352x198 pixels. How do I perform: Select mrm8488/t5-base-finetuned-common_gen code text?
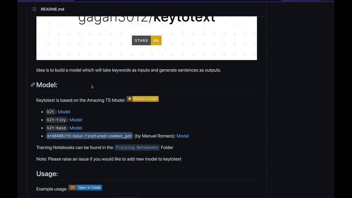tap(89, 136)
